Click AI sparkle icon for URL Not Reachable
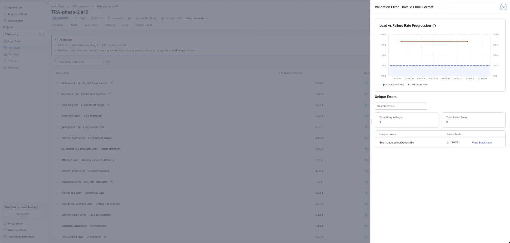 (x=112, y=181)
